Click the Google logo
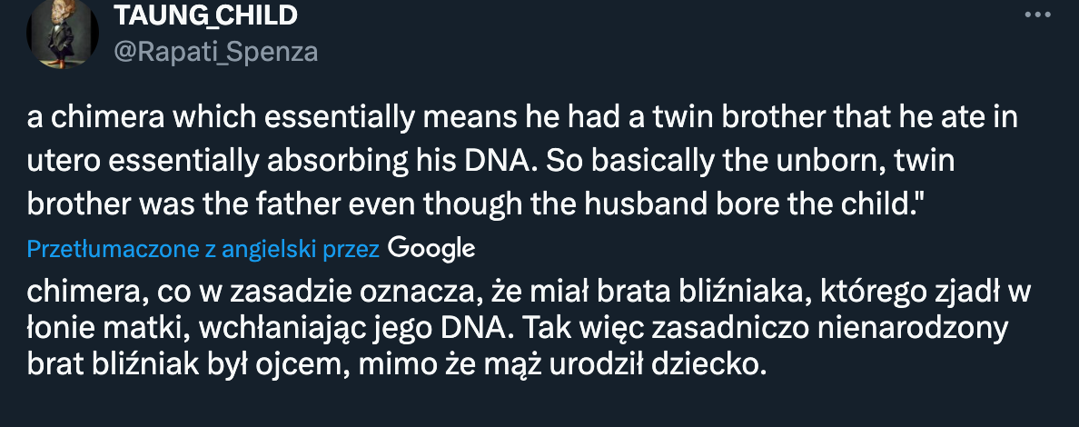Image resolution: width=1079 pixels, height=427 pixels. tap(431, 248)
